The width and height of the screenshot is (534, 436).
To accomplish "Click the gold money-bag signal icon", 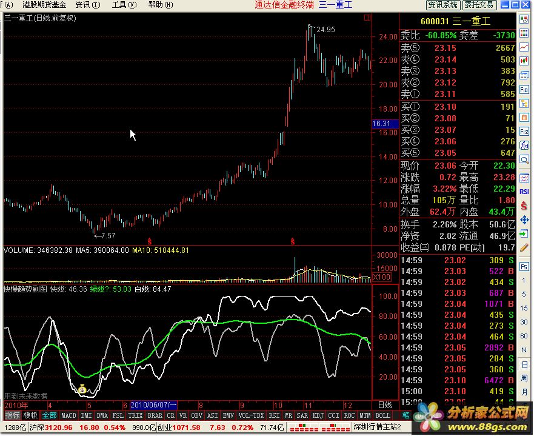I will 82,389.
